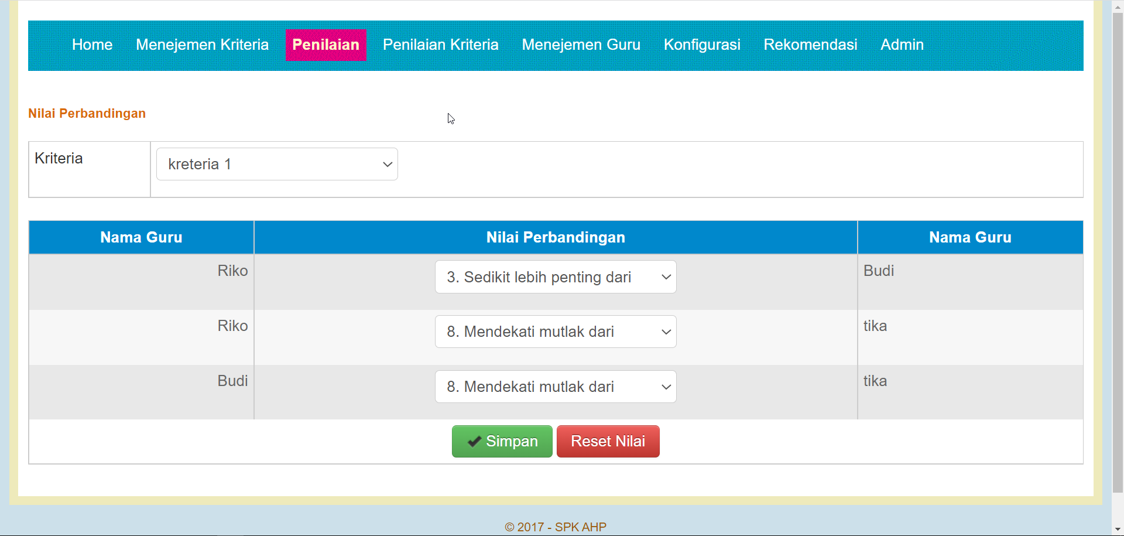Viewport: 1124px width, 536px height.
Task: Click the Nilai Perbandingan column header
Action: 556,237
